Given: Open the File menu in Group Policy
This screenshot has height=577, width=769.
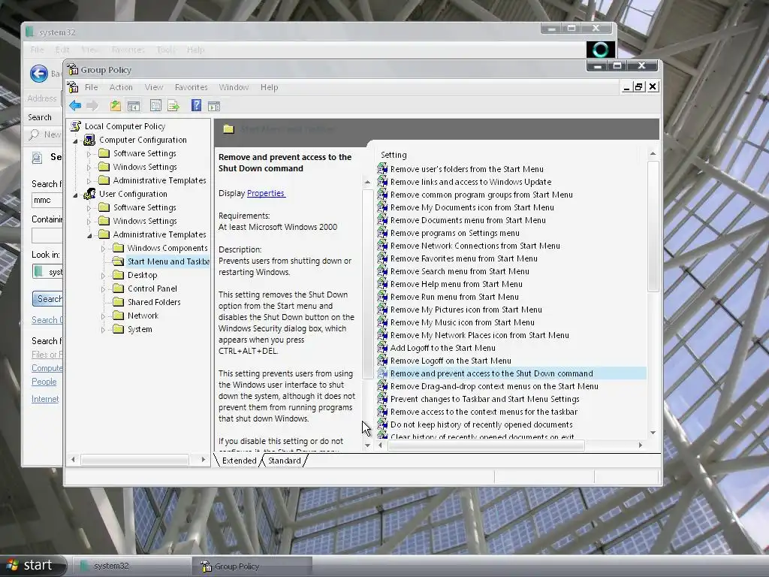Looking at the screenshot, I should point(91,87).
